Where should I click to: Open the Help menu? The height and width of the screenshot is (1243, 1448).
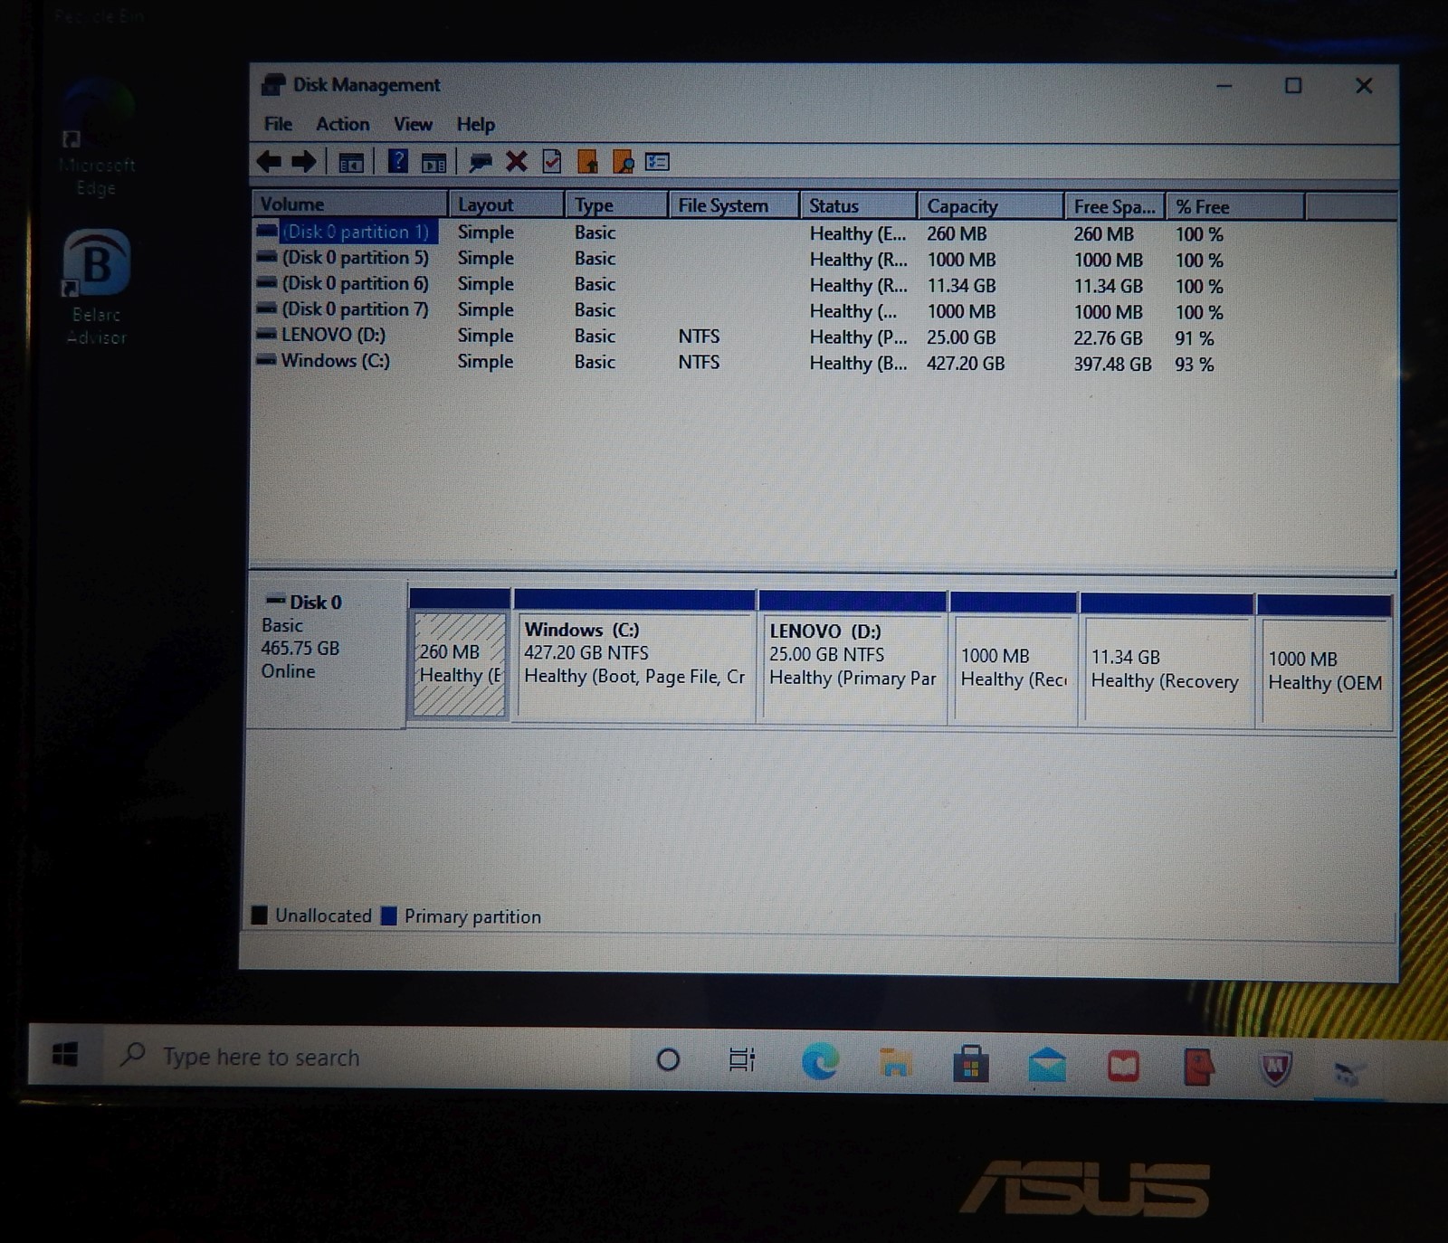pyautogui.click(x=475, y=124)
